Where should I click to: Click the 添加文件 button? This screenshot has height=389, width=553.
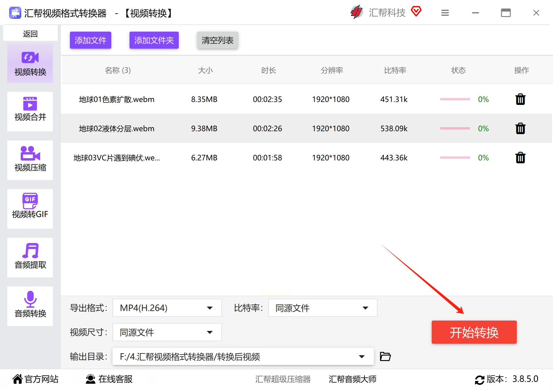(90, 40)
